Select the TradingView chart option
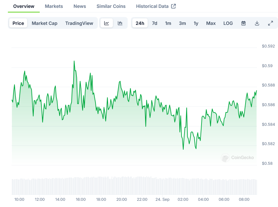This screenshot has height=207, width=278. tap(79, 23)
